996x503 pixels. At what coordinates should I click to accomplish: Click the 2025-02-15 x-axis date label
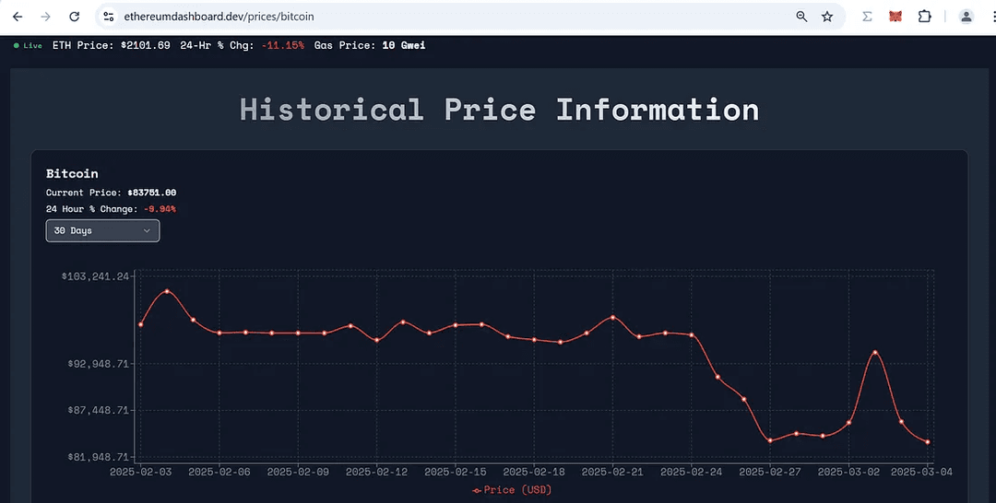[456, 472]
